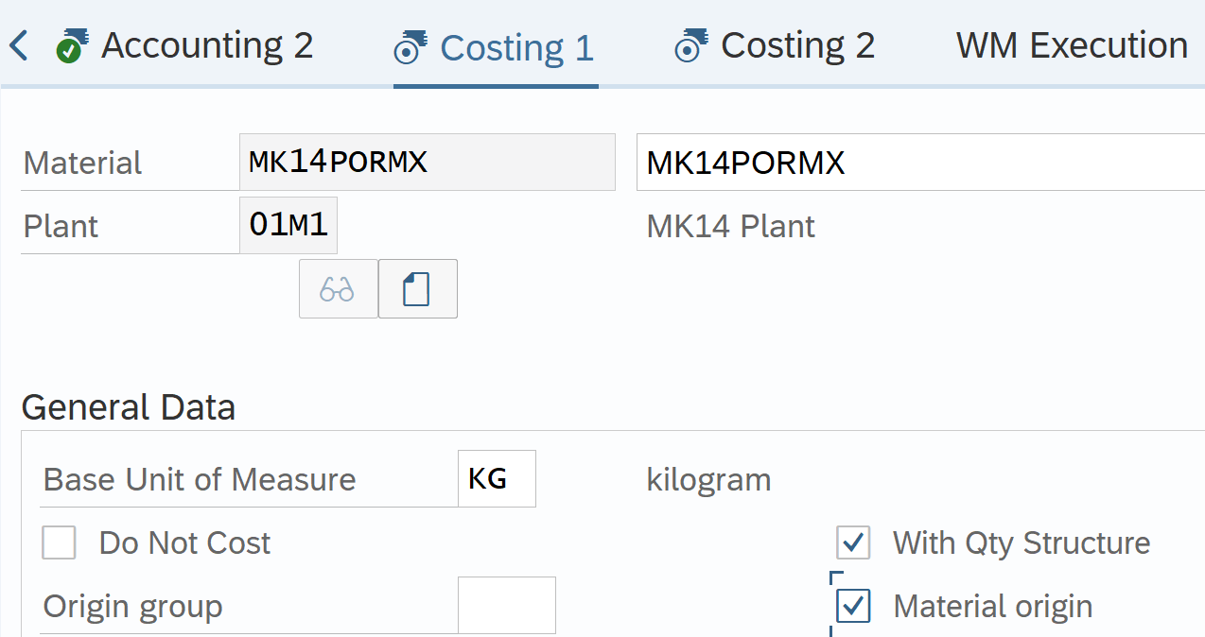Click the empty Origin group field
The width and height of the screenshot is (1205, 637).
pyautogui.click(x=506, y=606)
